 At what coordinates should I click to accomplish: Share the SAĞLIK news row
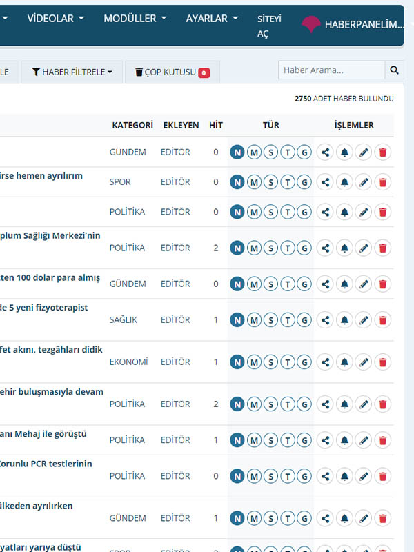pyautogui.click(x=325, y=319)
